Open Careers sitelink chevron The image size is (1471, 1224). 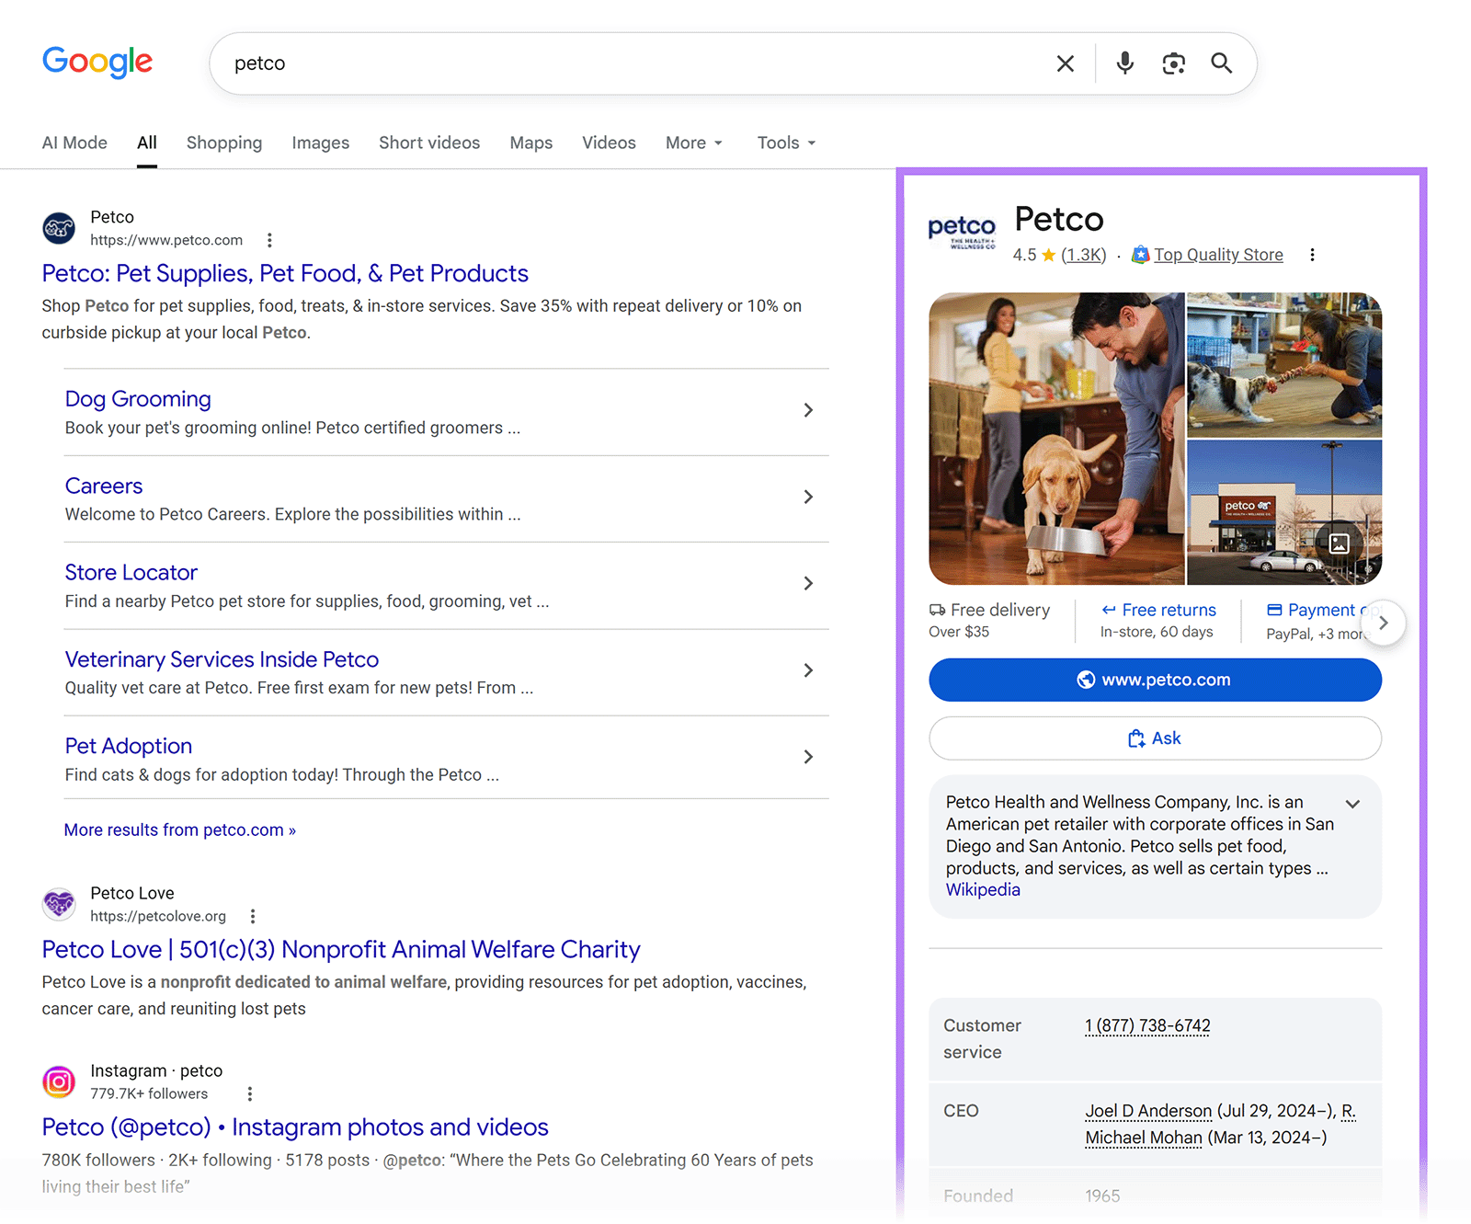pos(808,497)
